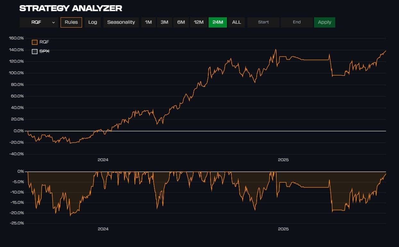Click the struck-through SPX legend label

pyautogui.click(x=45, y=51)
